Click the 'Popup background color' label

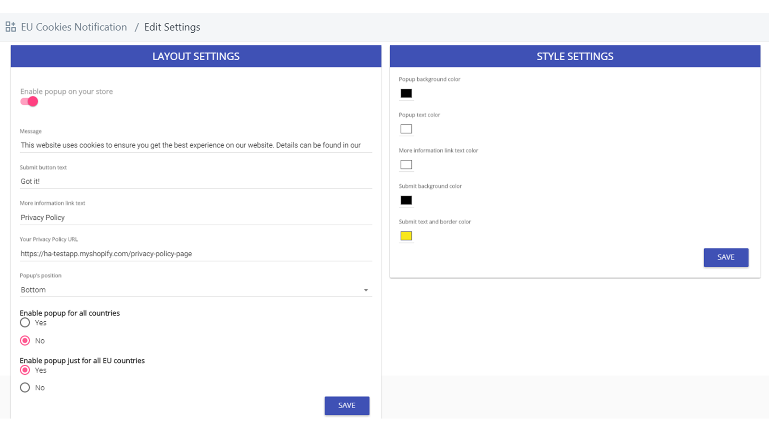[x=429, y=79]
